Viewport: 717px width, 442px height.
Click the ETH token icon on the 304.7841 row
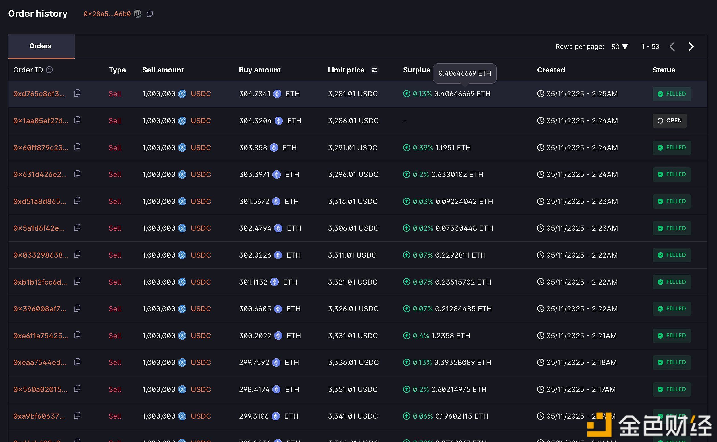277,93
